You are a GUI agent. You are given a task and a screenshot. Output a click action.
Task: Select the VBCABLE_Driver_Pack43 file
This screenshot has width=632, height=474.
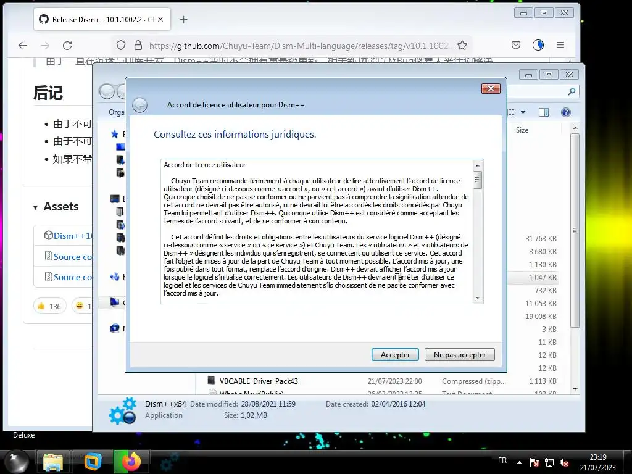pyautogui.click(x=259, y=381)
